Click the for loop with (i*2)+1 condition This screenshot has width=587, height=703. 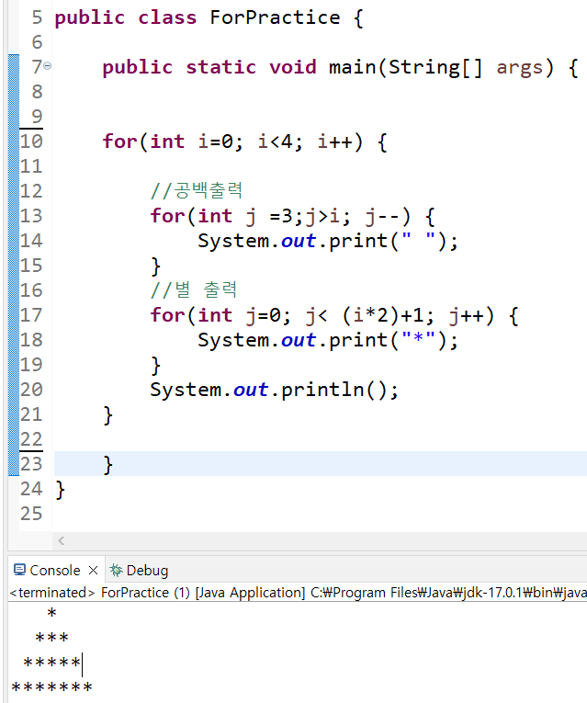pyautogui.click(x=334, y=315)
